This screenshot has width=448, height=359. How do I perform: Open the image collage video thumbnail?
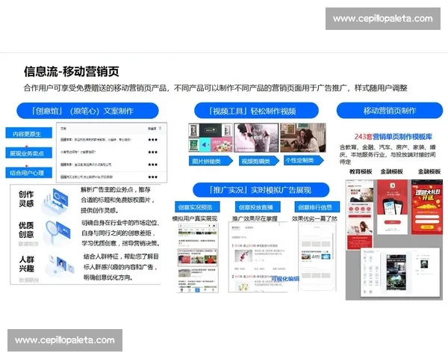[x=211, y=138]
